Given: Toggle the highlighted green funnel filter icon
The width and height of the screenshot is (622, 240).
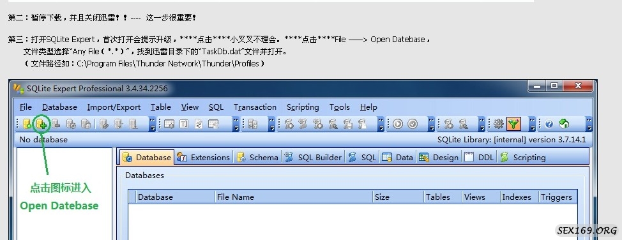Looking at the screenshot, I should (x=513, y=124).
